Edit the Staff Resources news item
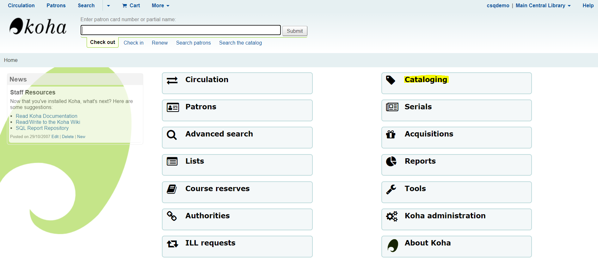This screenshot has width=598, height=260. 55,137
